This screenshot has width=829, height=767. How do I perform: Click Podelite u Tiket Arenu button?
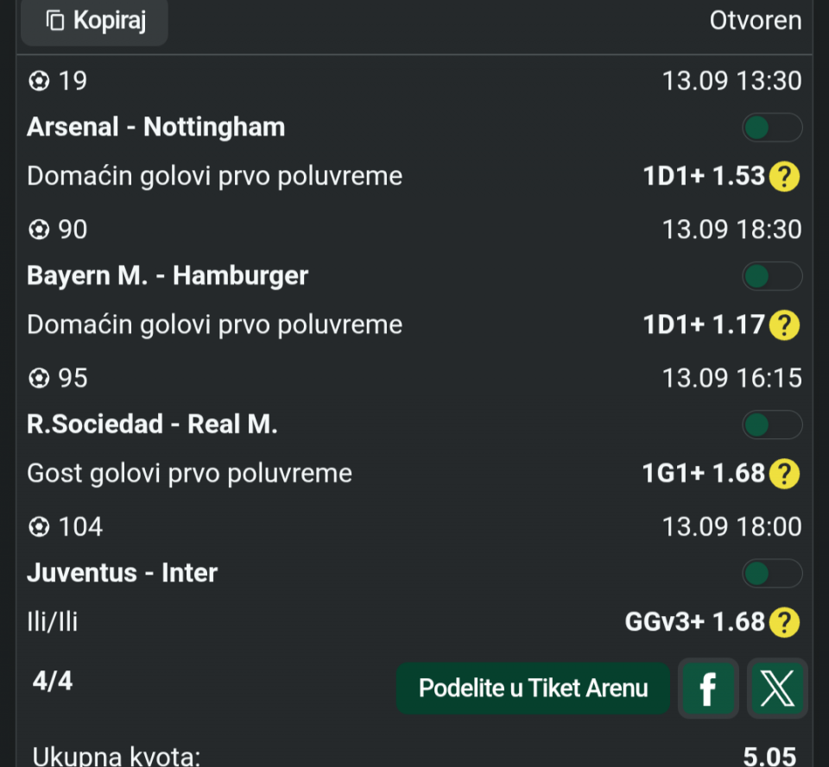[533, 688]
